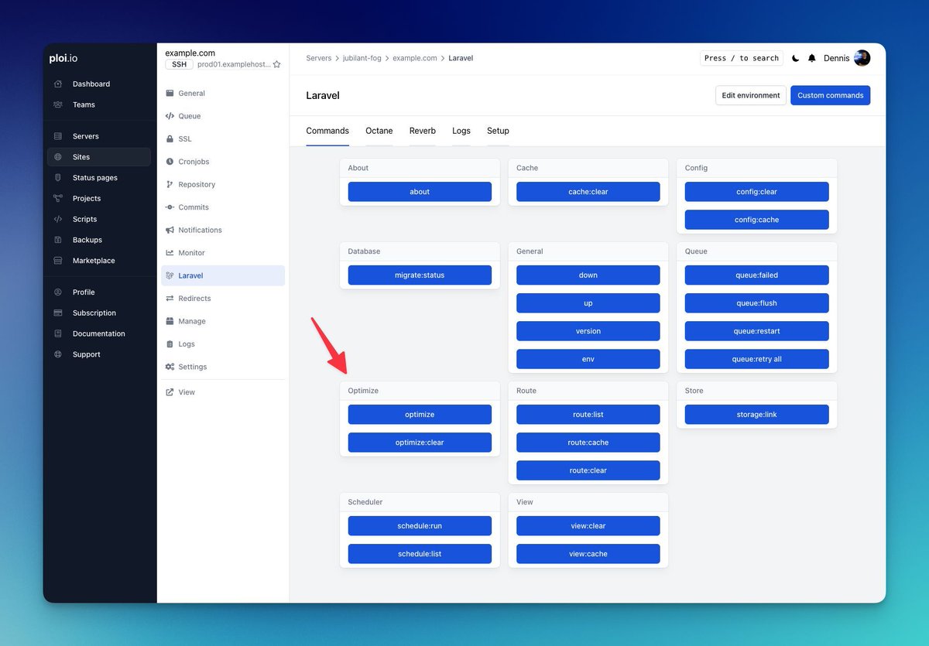Screen dimensions: 929x646
Task: Run the storage:link command
Action: (x=757, y=415)
